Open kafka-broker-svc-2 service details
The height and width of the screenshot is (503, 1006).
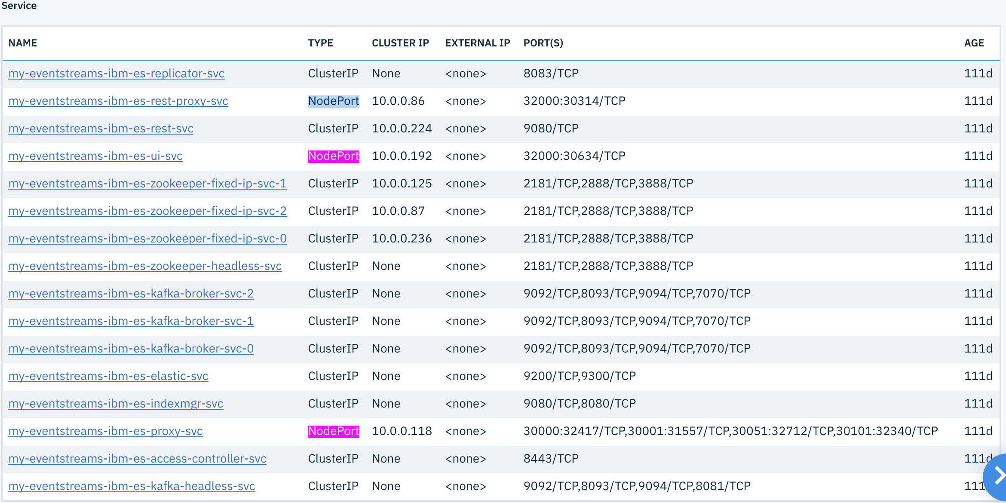pos(131,293)
